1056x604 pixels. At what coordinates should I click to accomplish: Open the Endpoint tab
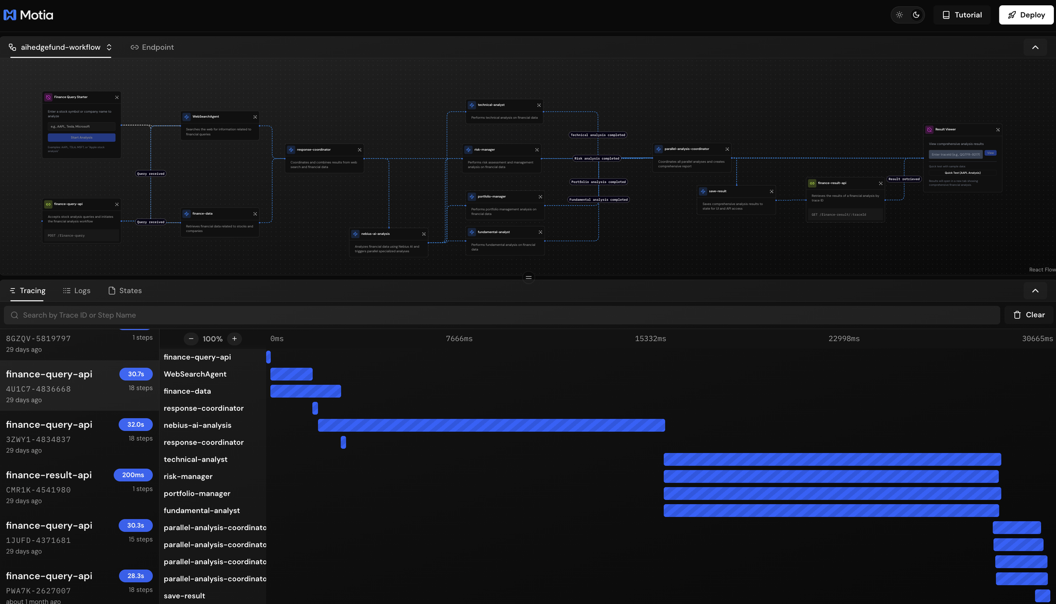coord(152,48)
